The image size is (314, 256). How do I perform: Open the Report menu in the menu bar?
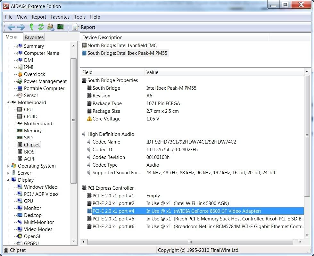[39, 17]
